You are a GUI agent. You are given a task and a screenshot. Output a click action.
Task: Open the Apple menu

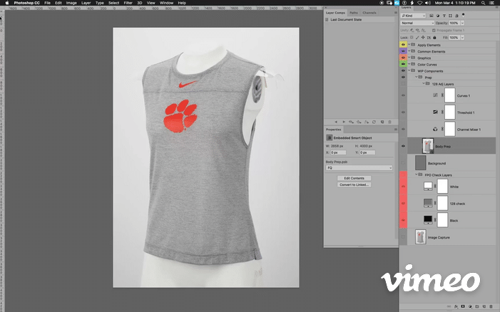[x=7, y=3]
